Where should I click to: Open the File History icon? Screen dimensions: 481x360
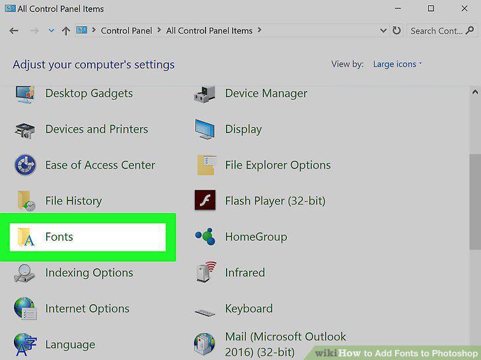26,201
